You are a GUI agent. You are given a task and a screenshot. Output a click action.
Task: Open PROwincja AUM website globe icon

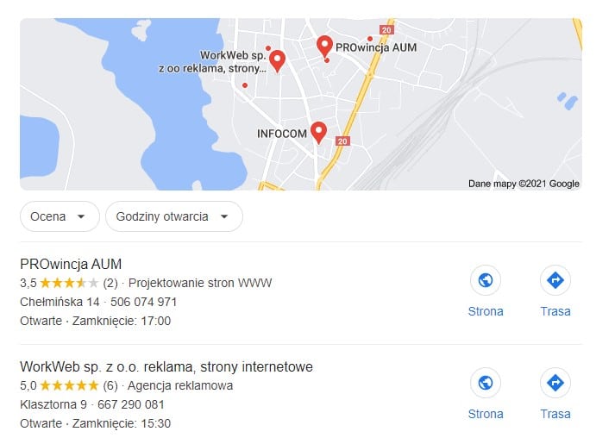pyautogui.click(x=485, y=280)
